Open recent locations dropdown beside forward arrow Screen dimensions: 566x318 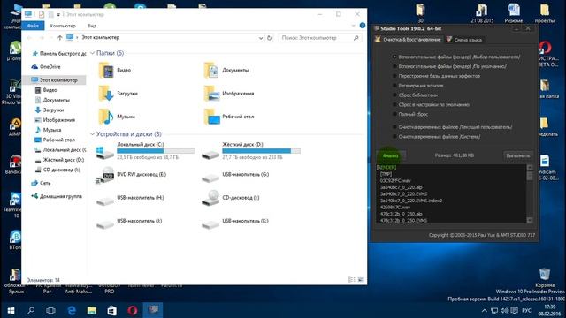(x=50, y=37)
